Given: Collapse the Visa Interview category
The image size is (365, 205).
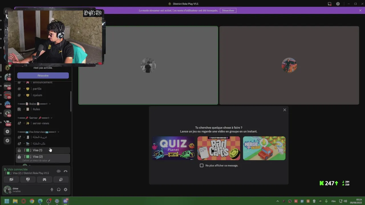Looking at the screenshot, I should pos(38,132).
